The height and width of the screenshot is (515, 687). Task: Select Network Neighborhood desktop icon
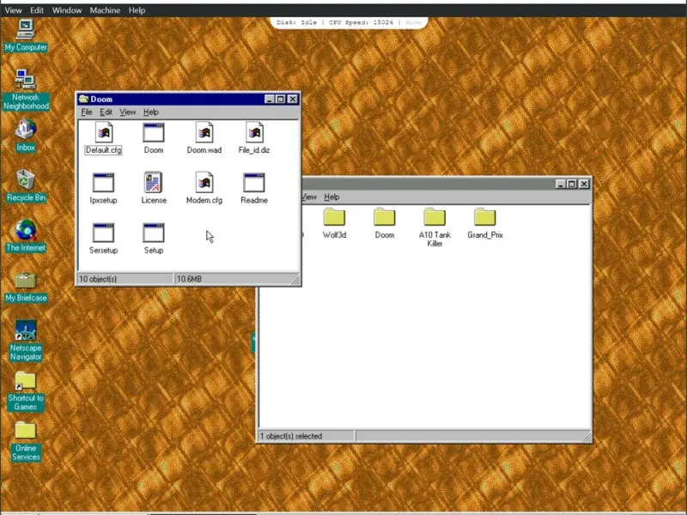26,80
